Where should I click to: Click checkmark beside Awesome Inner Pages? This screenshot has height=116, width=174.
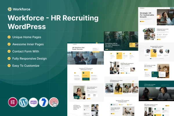9,44
